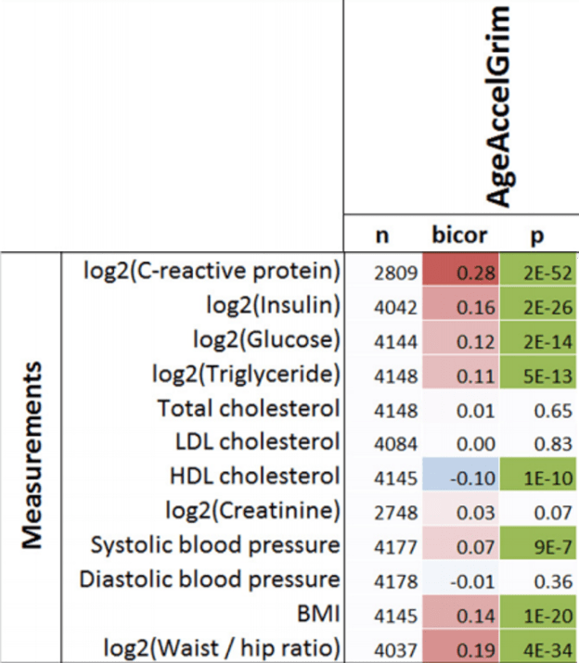Click the blue -0.10 bicor cell
Screen dimensions: 579x663
pyautogui.click(x=460, y=476)
